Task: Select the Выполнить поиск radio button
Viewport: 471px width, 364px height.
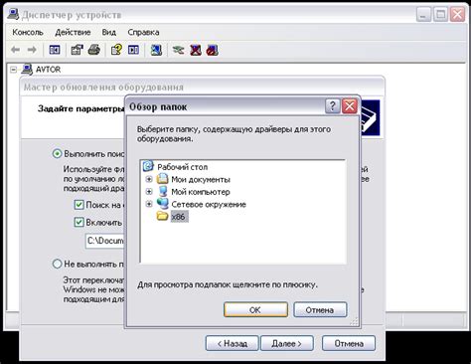Action: [58, 154]
